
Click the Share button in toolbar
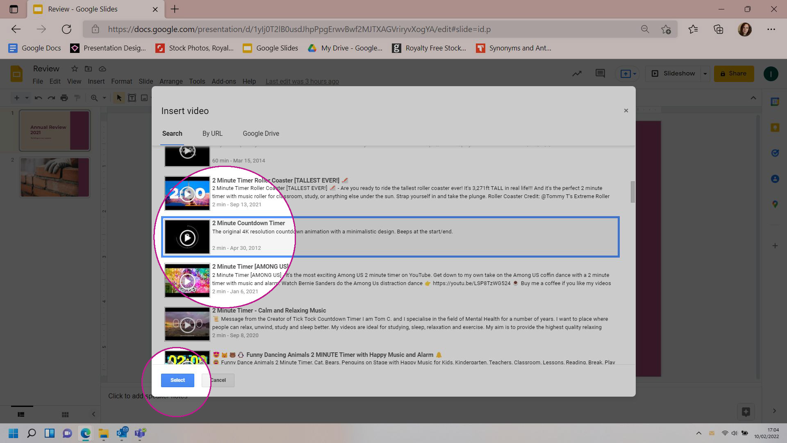pos(733,73)
